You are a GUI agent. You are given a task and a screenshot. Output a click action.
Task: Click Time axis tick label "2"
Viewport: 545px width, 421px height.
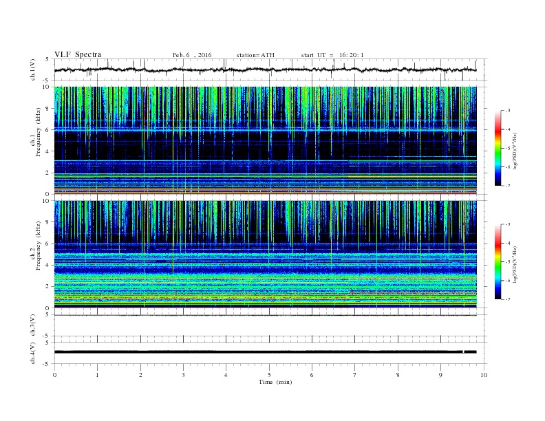140,375
